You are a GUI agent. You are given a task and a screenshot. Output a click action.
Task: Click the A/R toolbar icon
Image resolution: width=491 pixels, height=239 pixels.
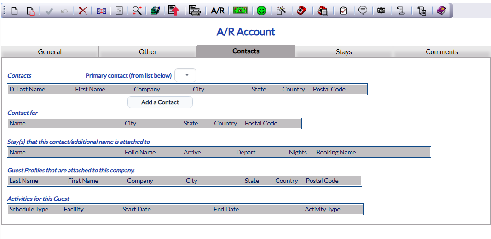pos(218,11)
